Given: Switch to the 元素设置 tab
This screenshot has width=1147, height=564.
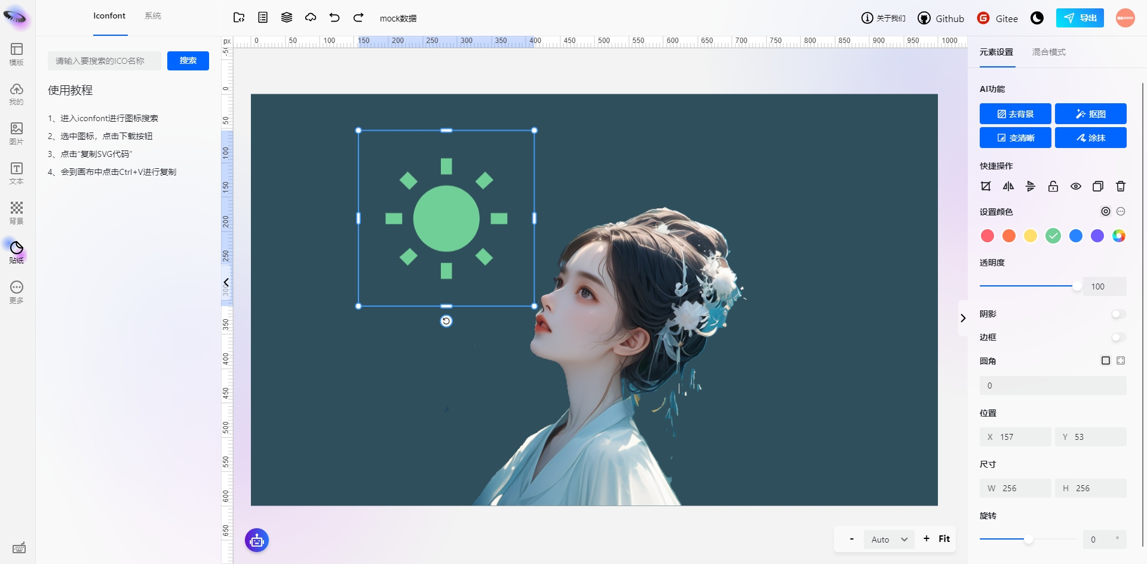Looking at the screenshot, I should (996, 52).
